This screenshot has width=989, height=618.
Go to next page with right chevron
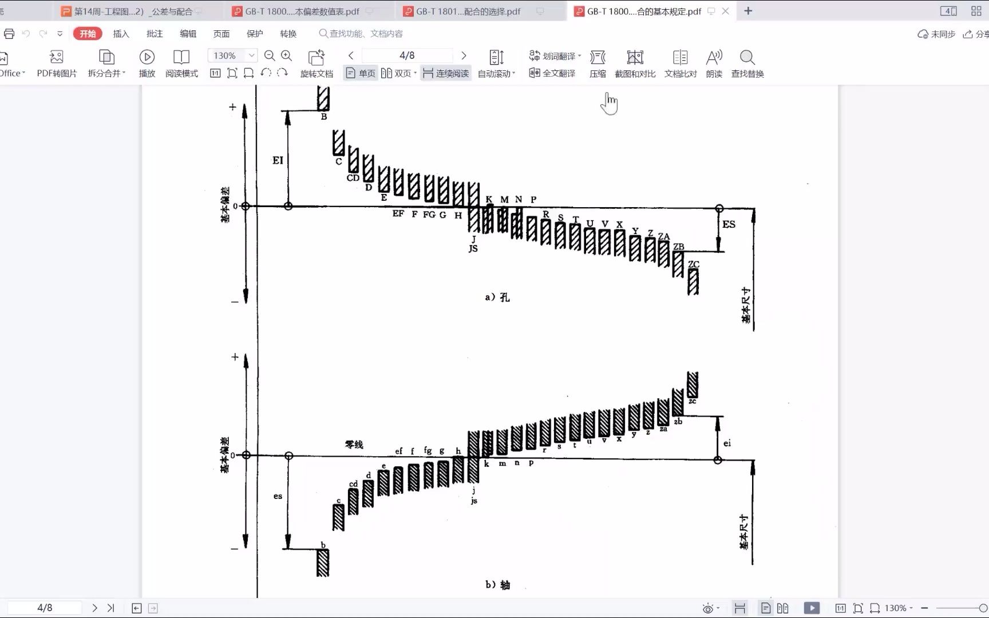coord(464,56)
